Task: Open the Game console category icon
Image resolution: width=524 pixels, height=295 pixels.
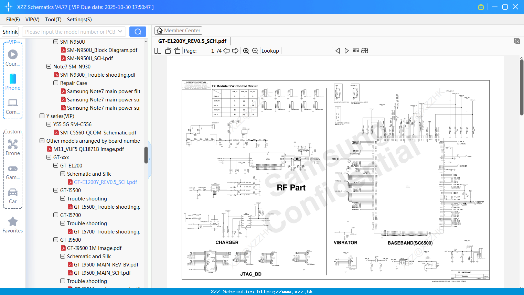Action: 13,172
